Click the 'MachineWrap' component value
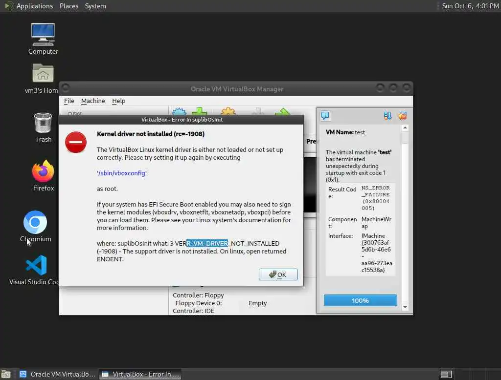Image resolution: width=501 pixels, height=380 pixels. [376, 223]
